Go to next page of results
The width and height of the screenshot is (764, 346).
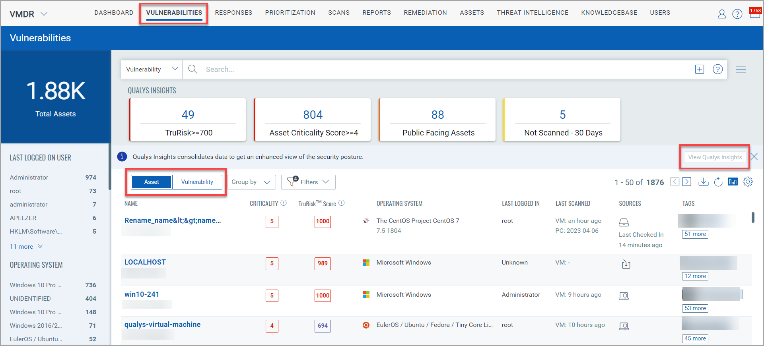click(686, 182)
